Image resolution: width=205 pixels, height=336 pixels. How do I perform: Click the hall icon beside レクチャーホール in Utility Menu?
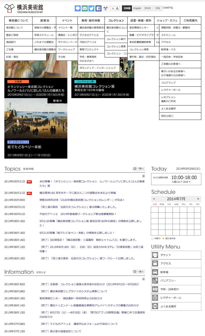155,298
